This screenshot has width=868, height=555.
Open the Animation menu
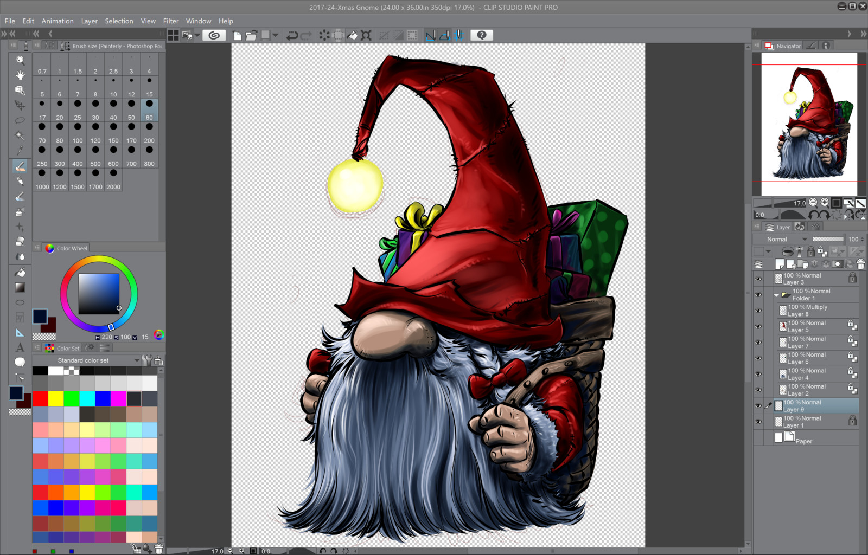pos(58,21)
